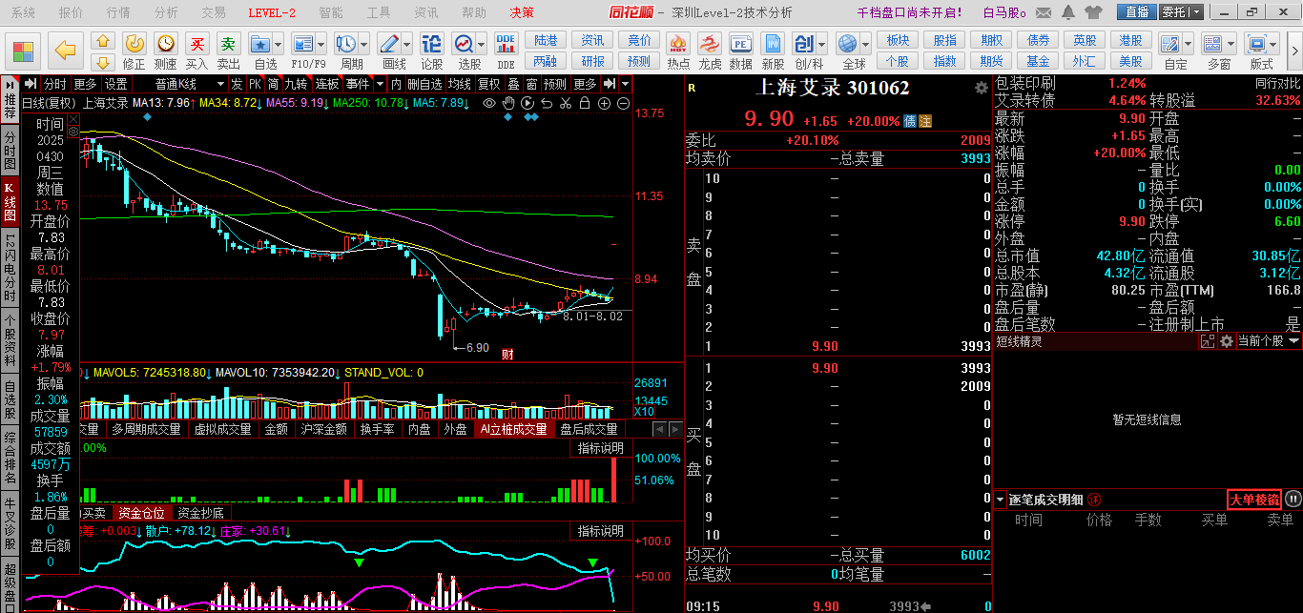Click the 期货 futures button
The height and width of the screenshot is (613, 1303).
tap(992, 61)
